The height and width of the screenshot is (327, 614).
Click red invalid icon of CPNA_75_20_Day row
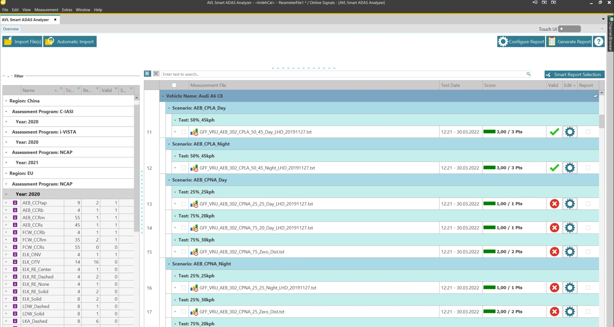[554, 228]
